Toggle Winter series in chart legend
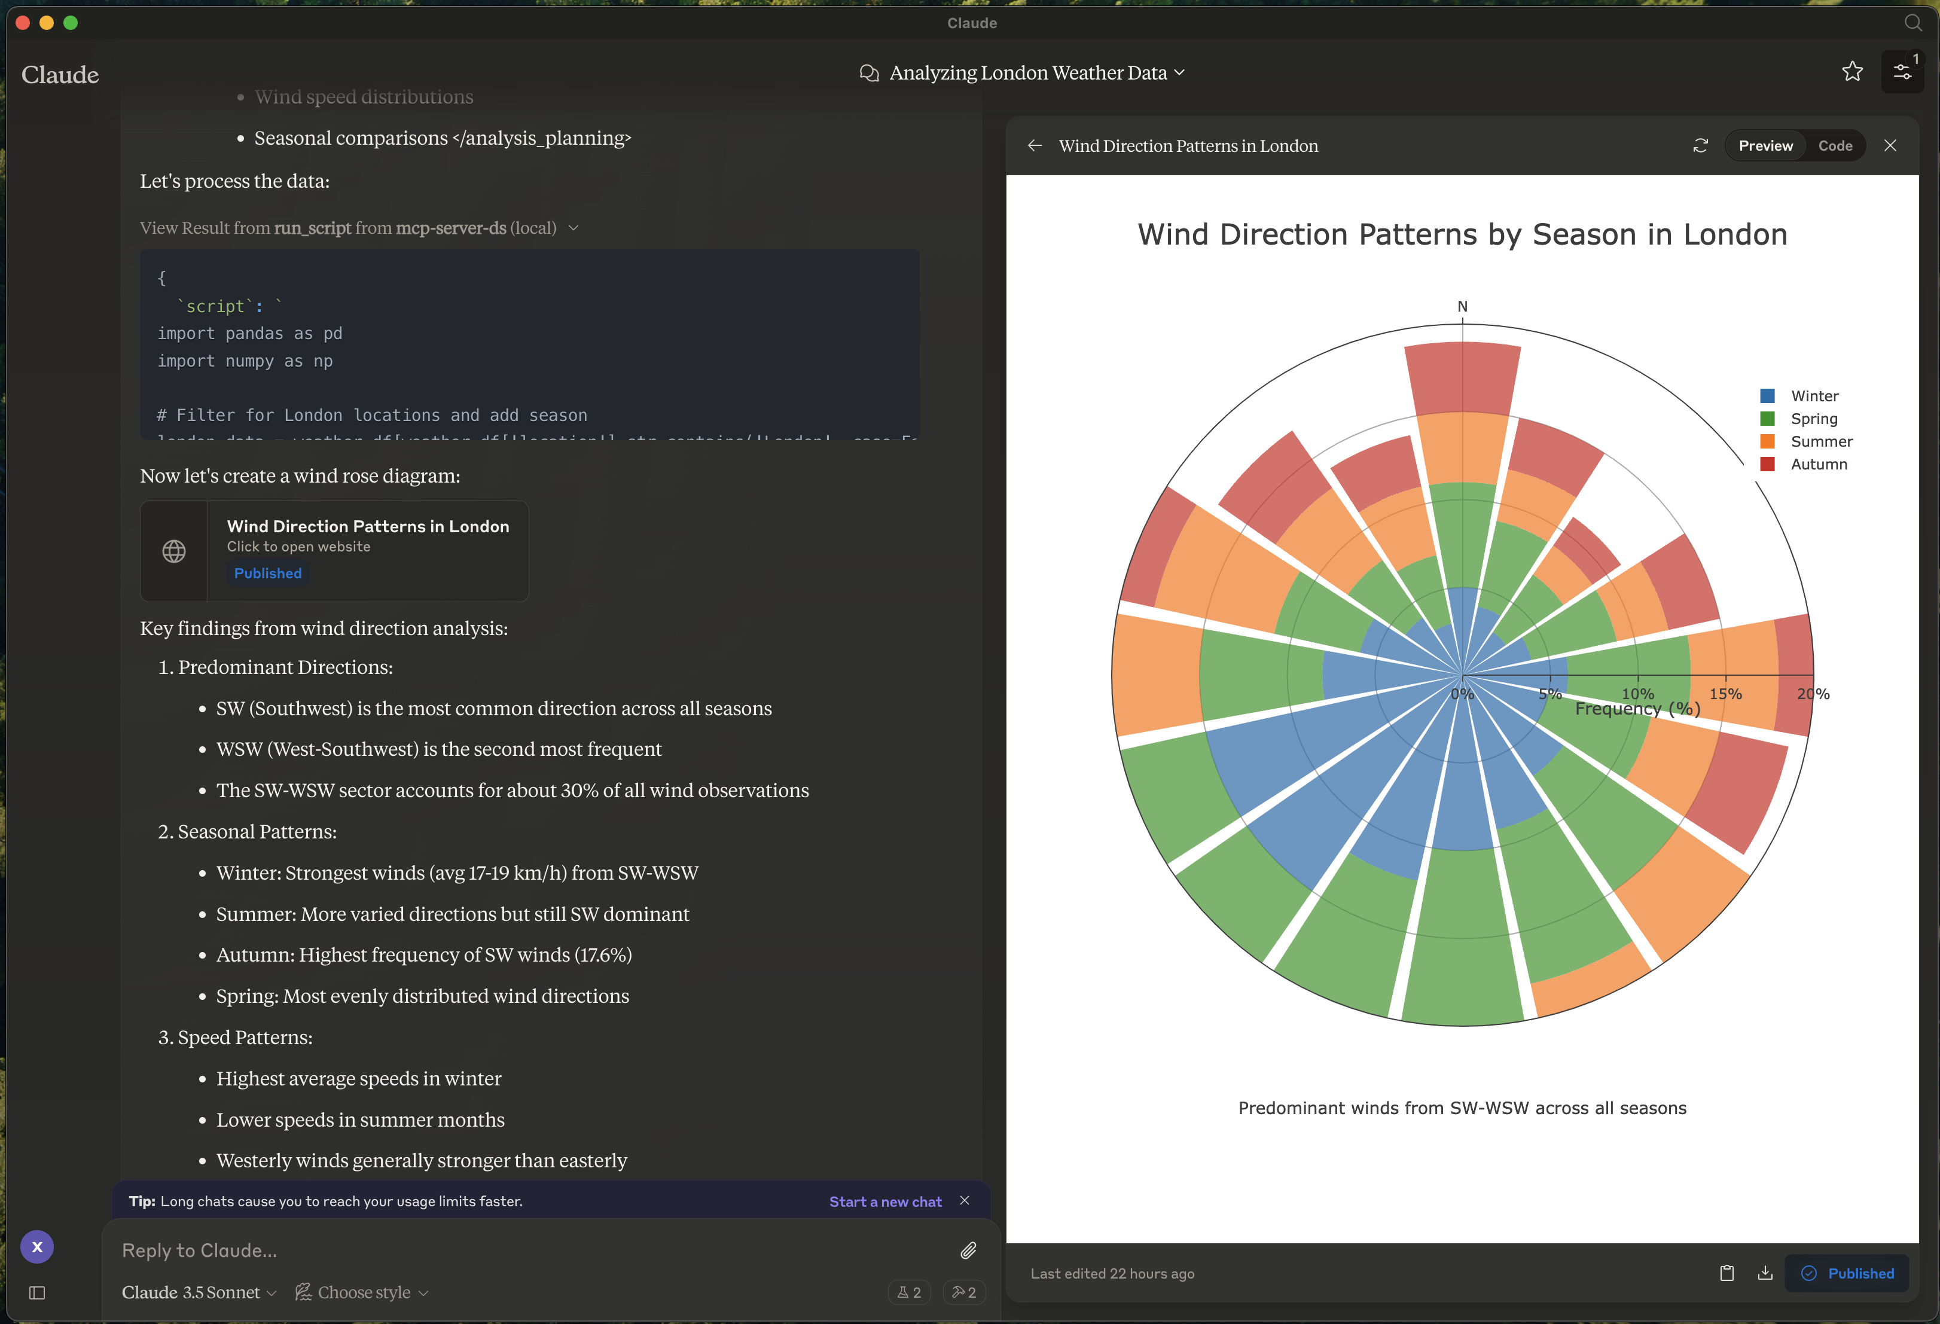The width and height of the screenshot is (1940, 1324). [1813, 396]
